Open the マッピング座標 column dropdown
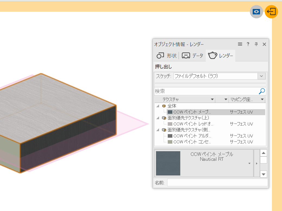Image resolution: width=282 pixels, height=211 pixels. [x=262, y=100]
